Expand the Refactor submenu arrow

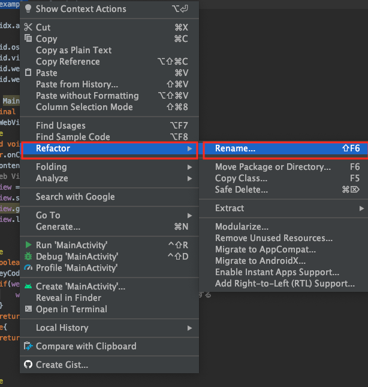click(189, 148)
